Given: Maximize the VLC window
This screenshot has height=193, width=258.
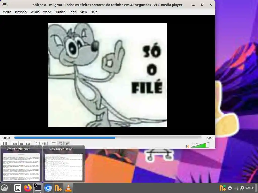Looking at the screenshot, I should 202,5.
